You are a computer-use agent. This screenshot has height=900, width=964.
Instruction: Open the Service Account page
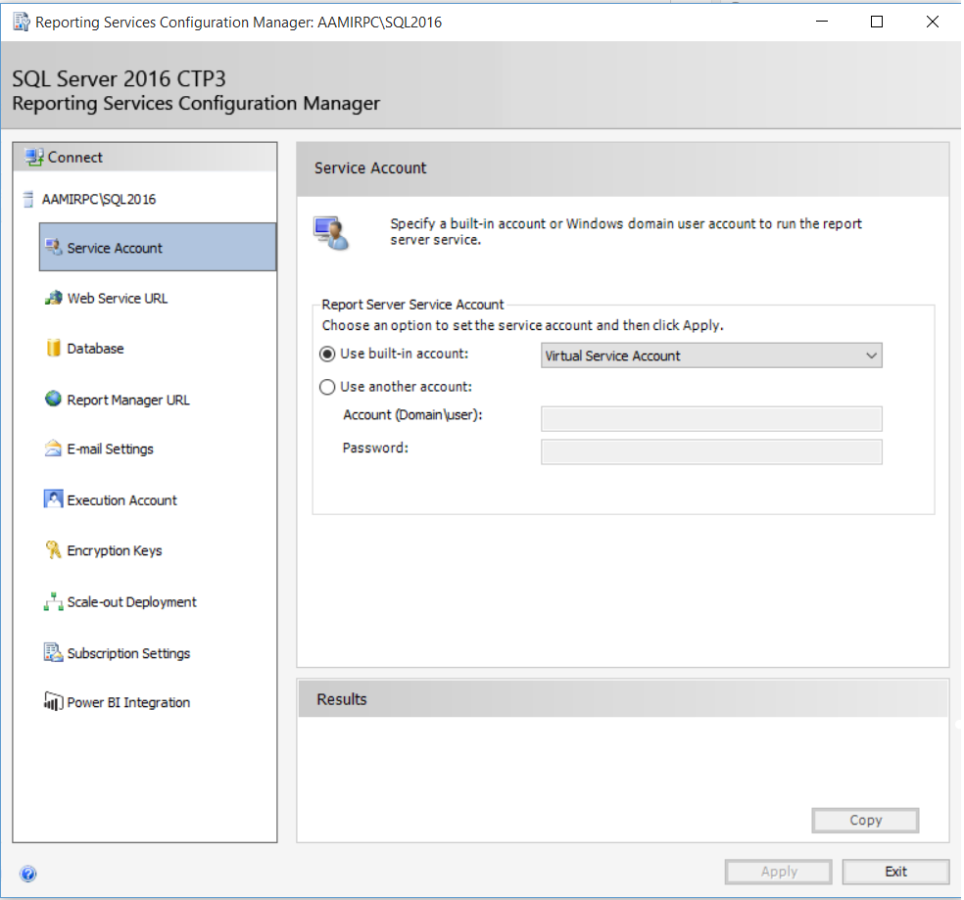pos(158,247)
